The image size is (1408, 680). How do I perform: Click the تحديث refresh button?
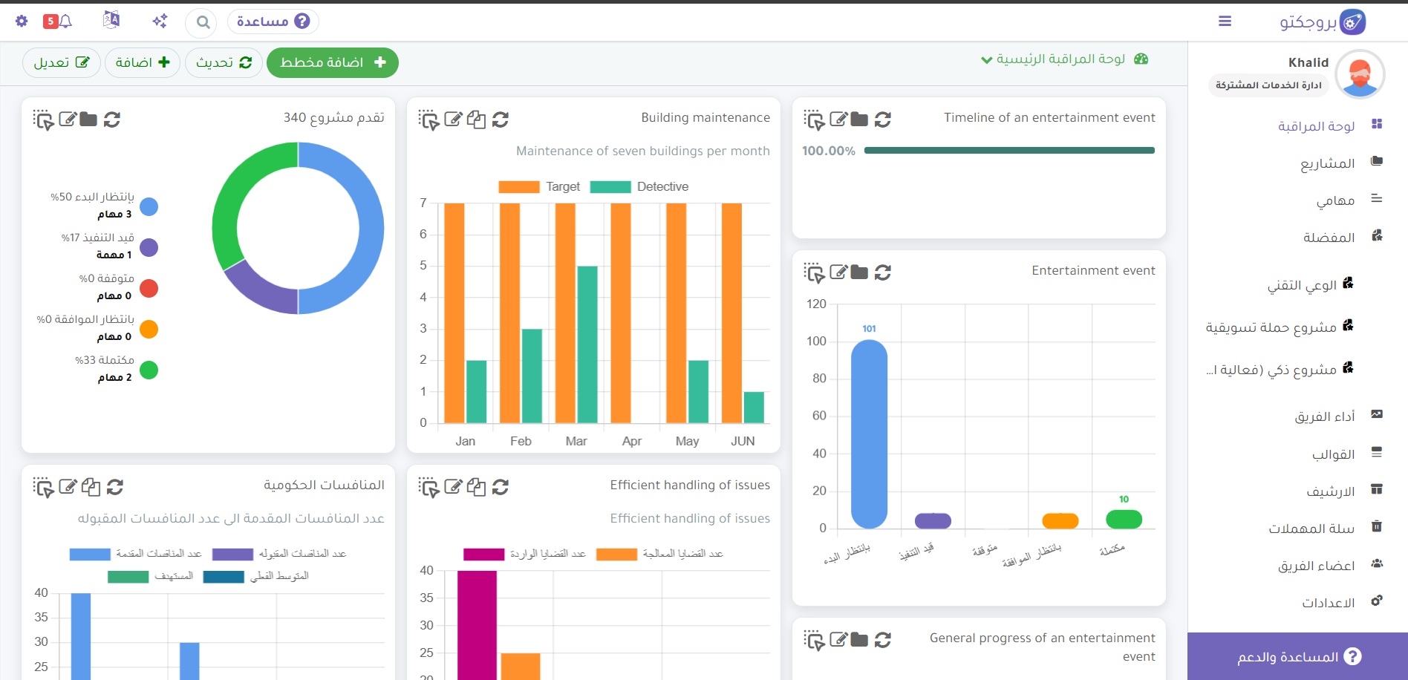click(x=224, y=62)
